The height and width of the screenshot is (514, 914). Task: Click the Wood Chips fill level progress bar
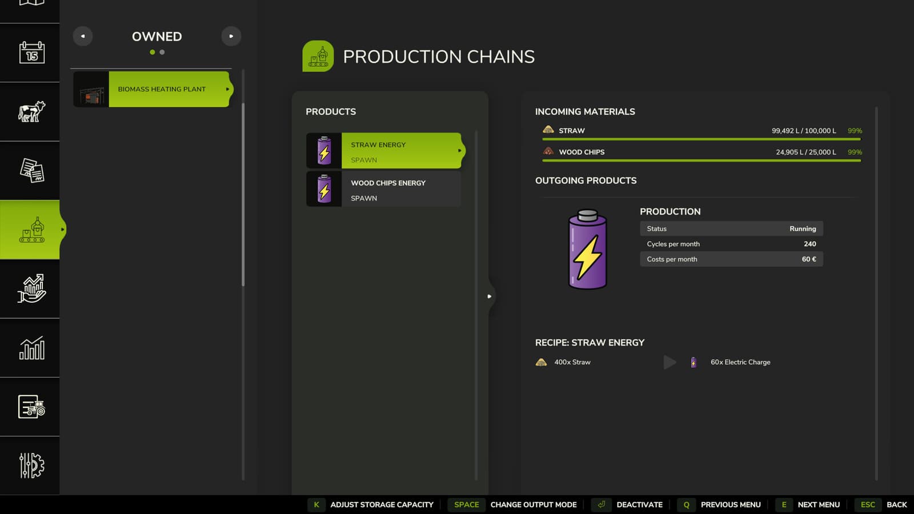[701, 160]
